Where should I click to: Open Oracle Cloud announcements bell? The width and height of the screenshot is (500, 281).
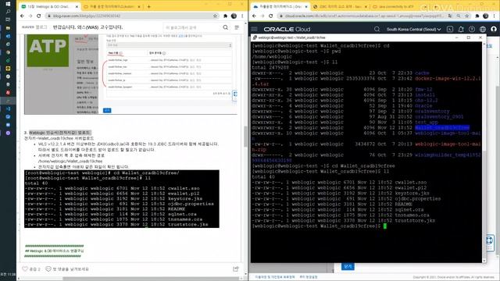coord(461,29)
